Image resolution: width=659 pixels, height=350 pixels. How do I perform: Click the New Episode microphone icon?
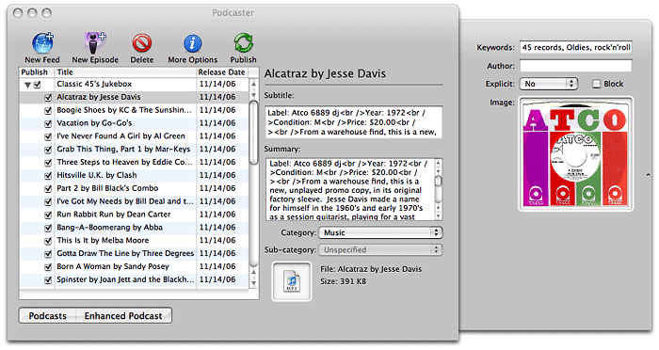point(95,43)
